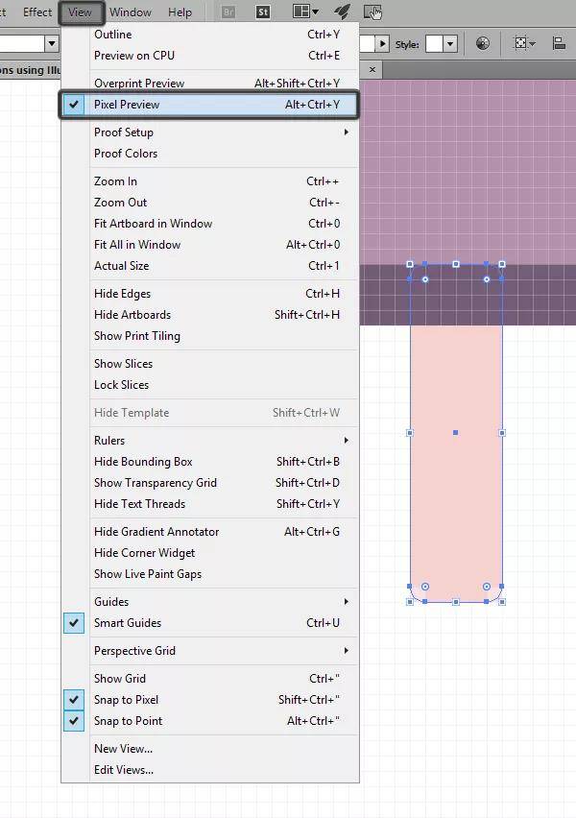This screenshot has width=576, height=818.
Task: Select Hide Corner Widget
Action: tap(208, 552)
